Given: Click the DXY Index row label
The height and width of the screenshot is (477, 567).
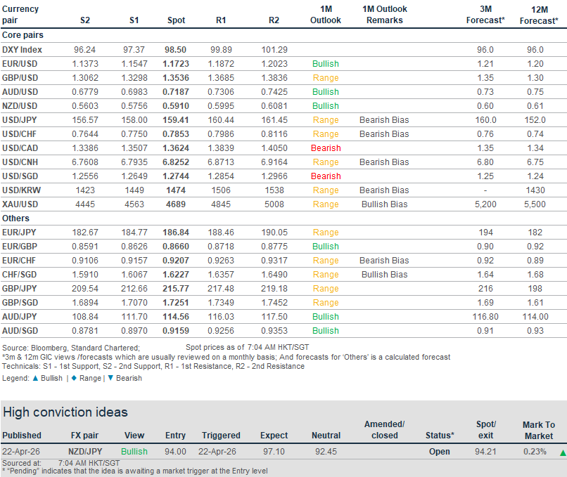Looking at the screenshot, I should coord(23,50).
